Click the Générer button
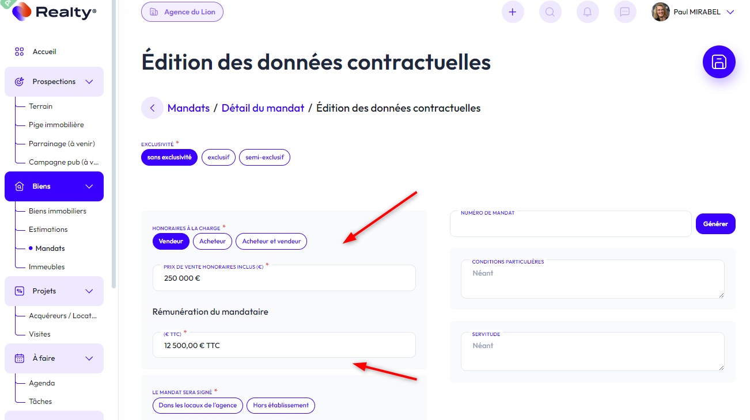 pos(715,224)
